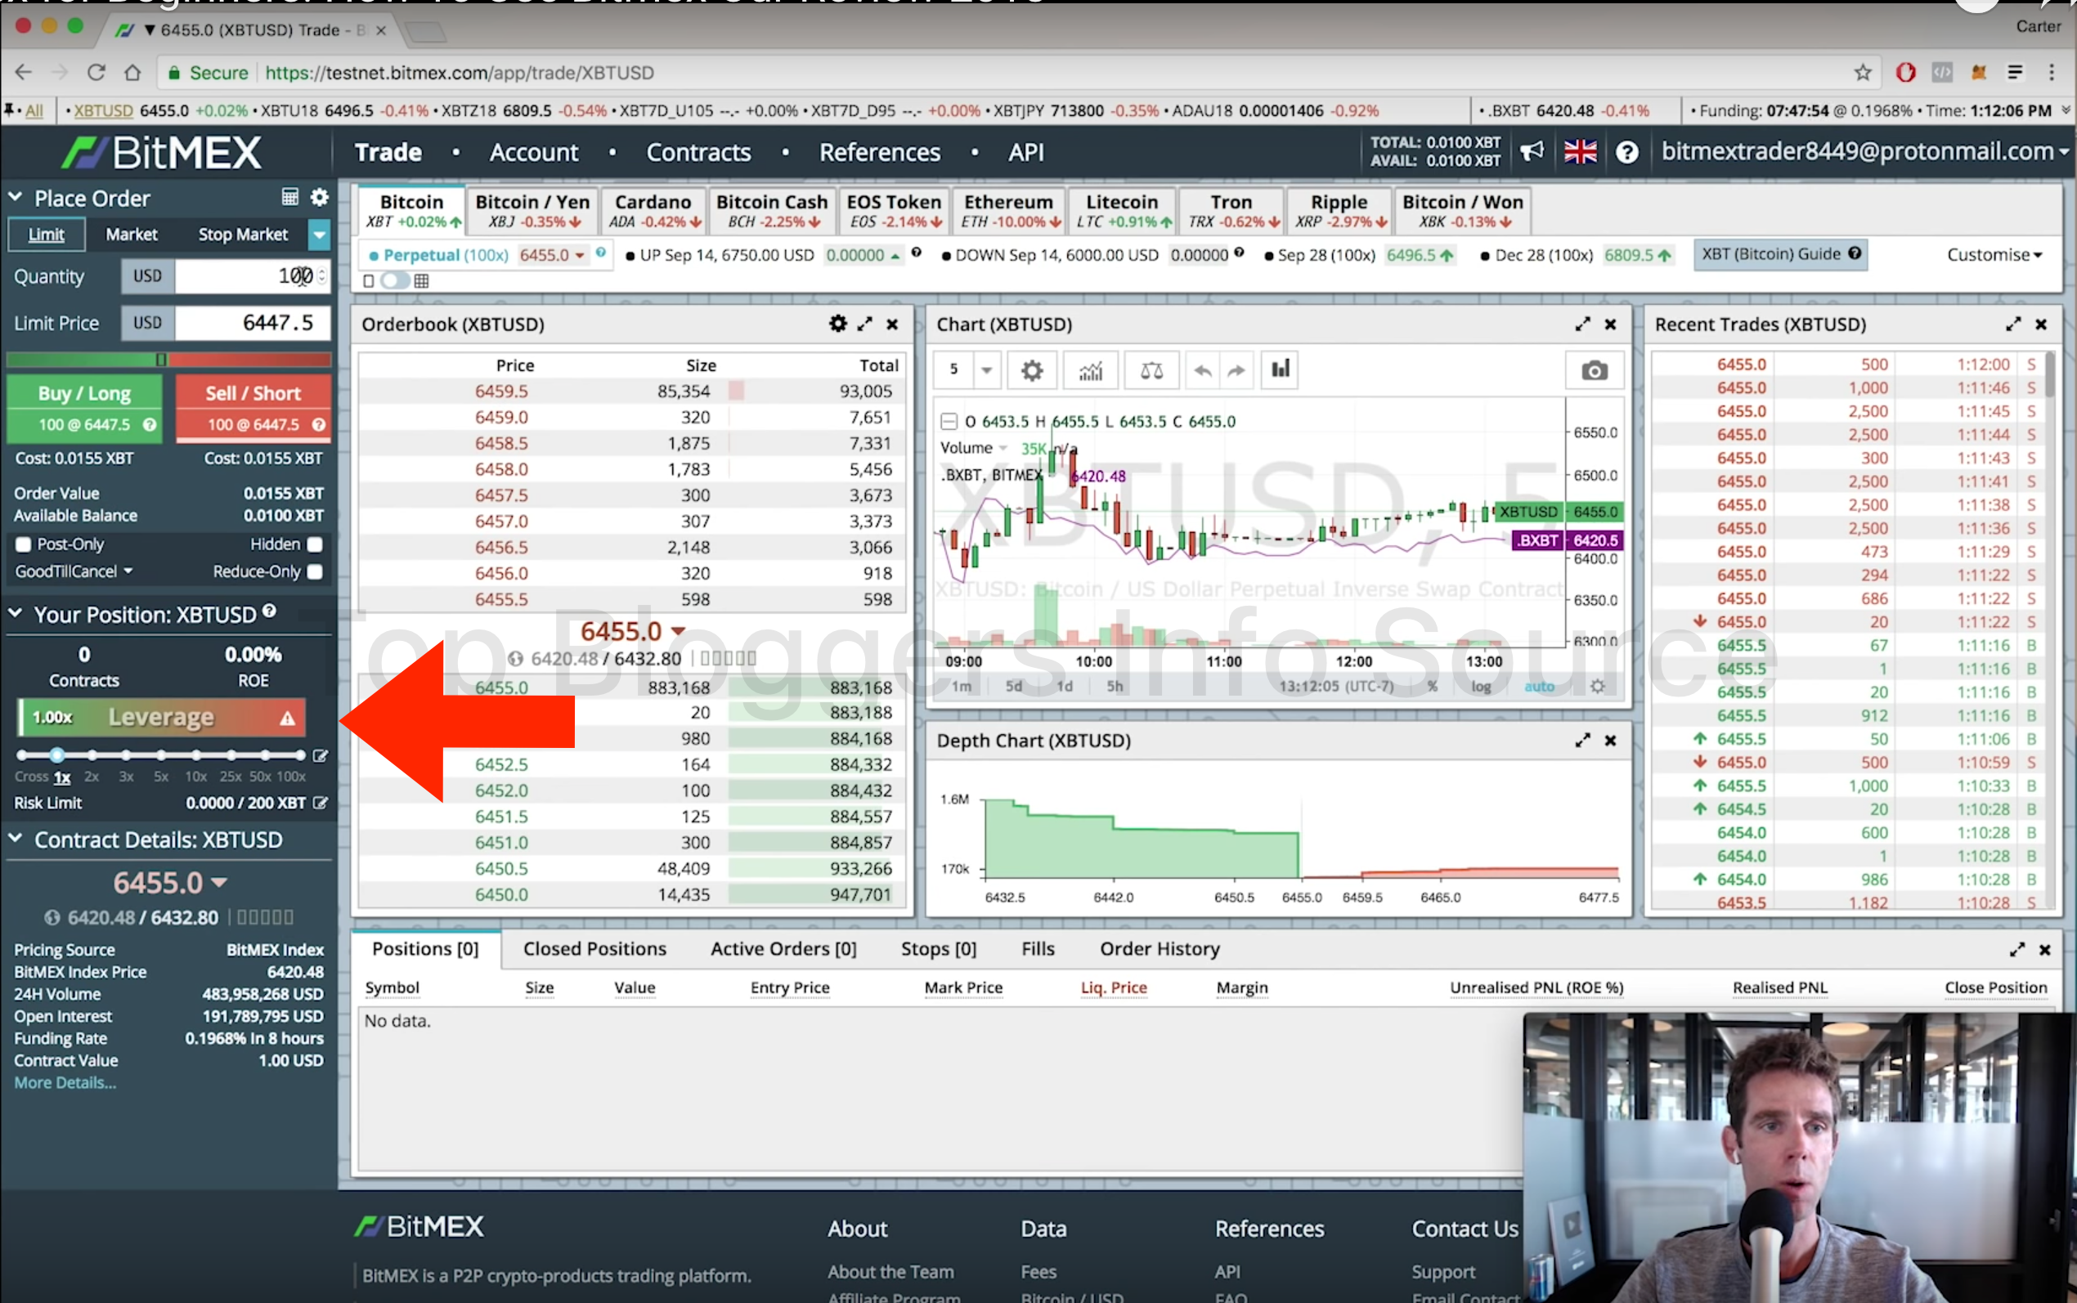Click the chart compare scales icon
This screenshot has width=2077, height=1303.
[x=1151, y=370]
